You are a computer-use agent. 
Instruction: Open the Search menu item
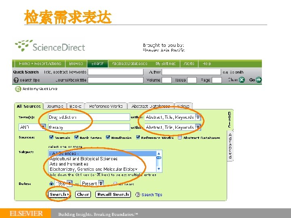click(97, 64)
